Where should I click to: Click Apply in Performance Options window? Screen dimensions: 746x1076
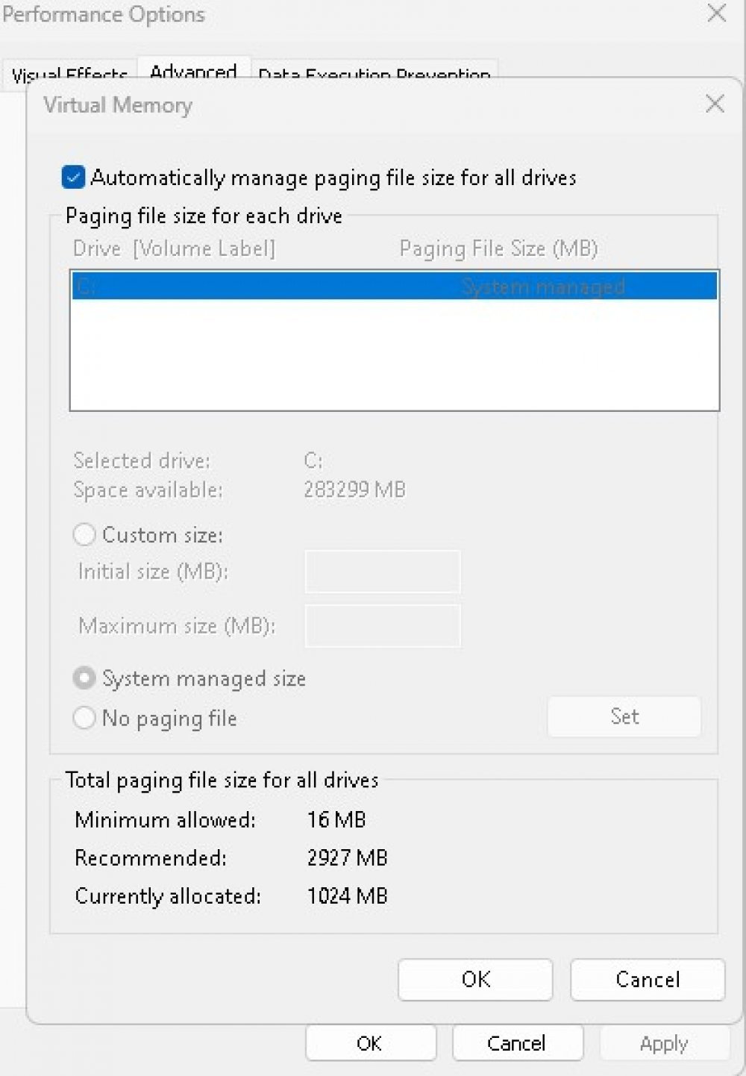(664, 1042)
